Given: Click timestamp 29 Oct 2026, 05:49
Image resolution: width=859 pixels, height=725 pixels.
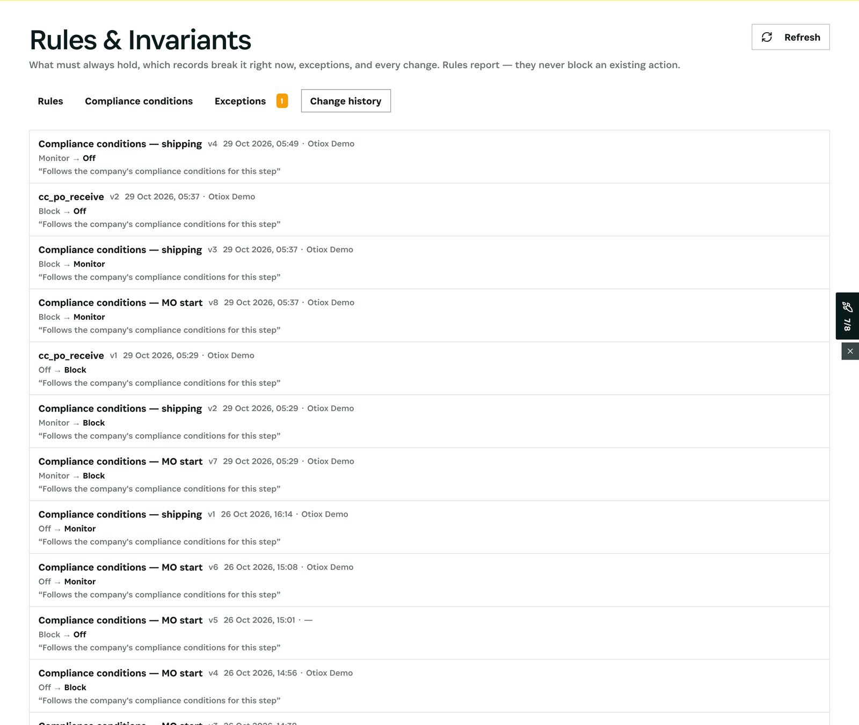Looking at the screenshot, I should (x=261, y=144).
